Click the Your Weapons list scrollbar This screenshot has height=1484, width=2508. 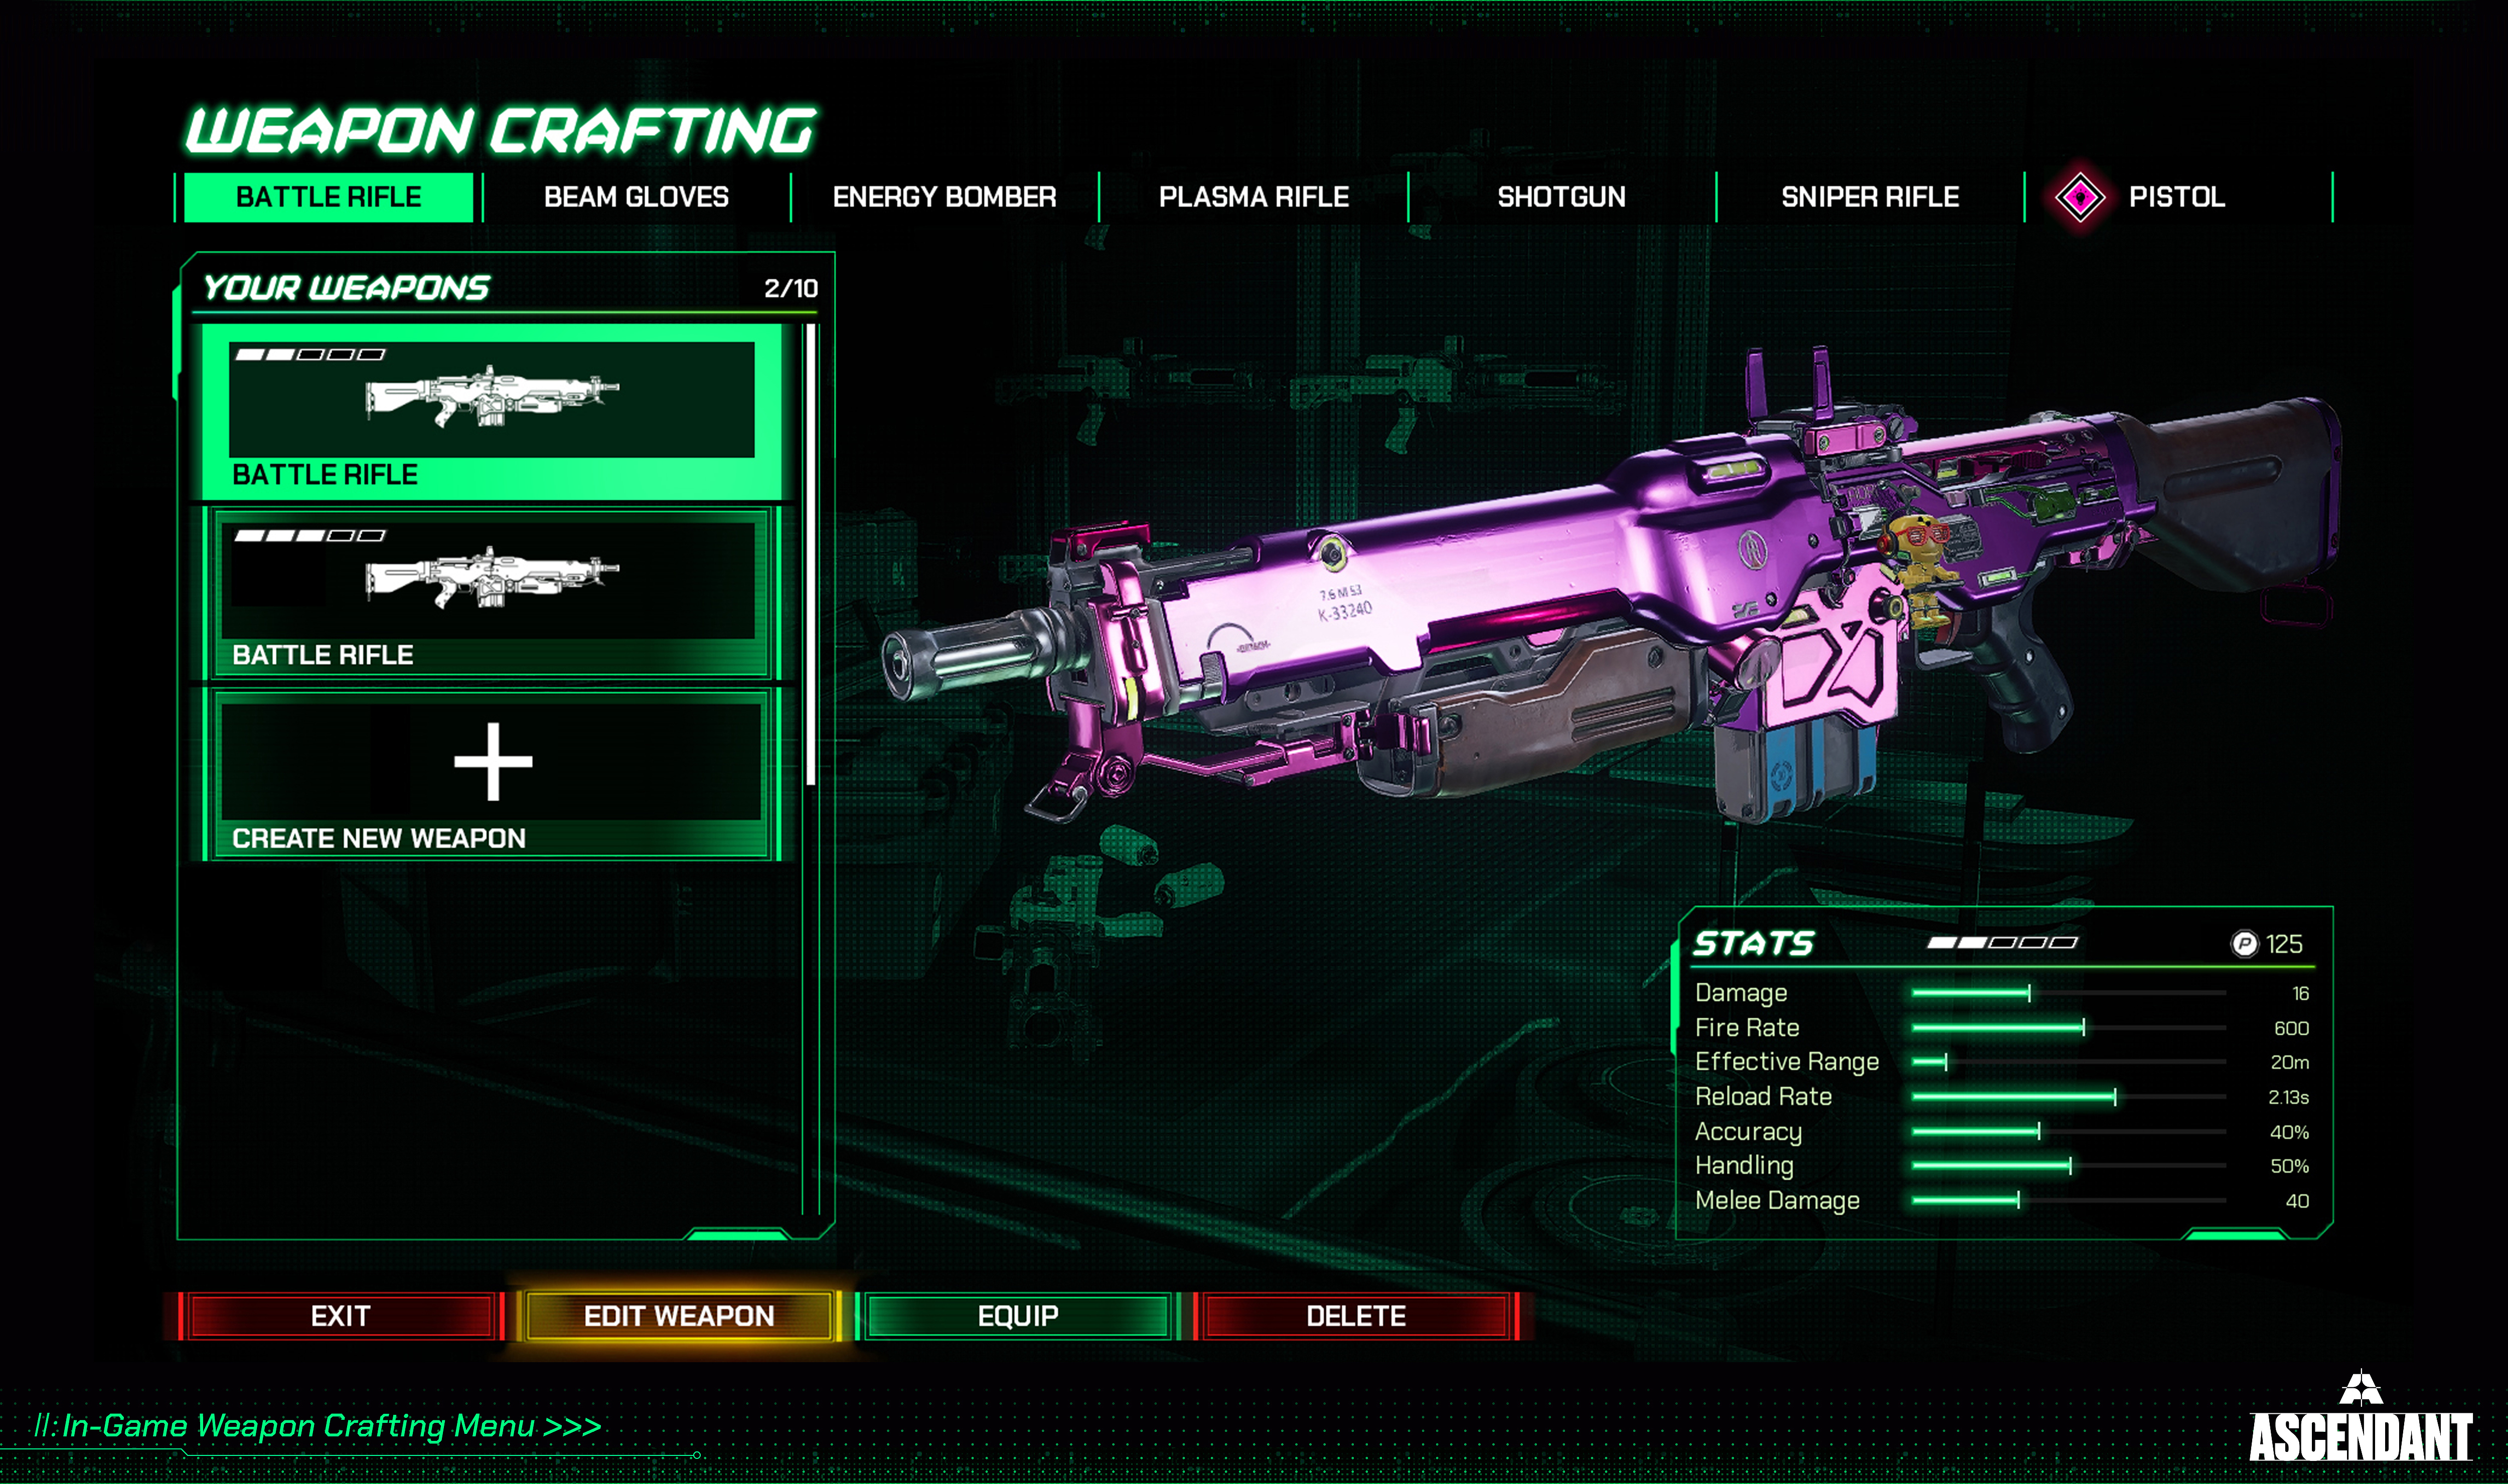click(810, 555)
